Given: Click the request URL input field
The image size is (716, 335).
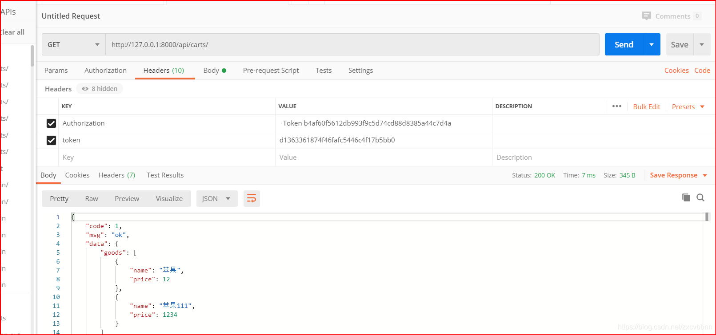Looking at the screenshot, I should coord(352,44).
